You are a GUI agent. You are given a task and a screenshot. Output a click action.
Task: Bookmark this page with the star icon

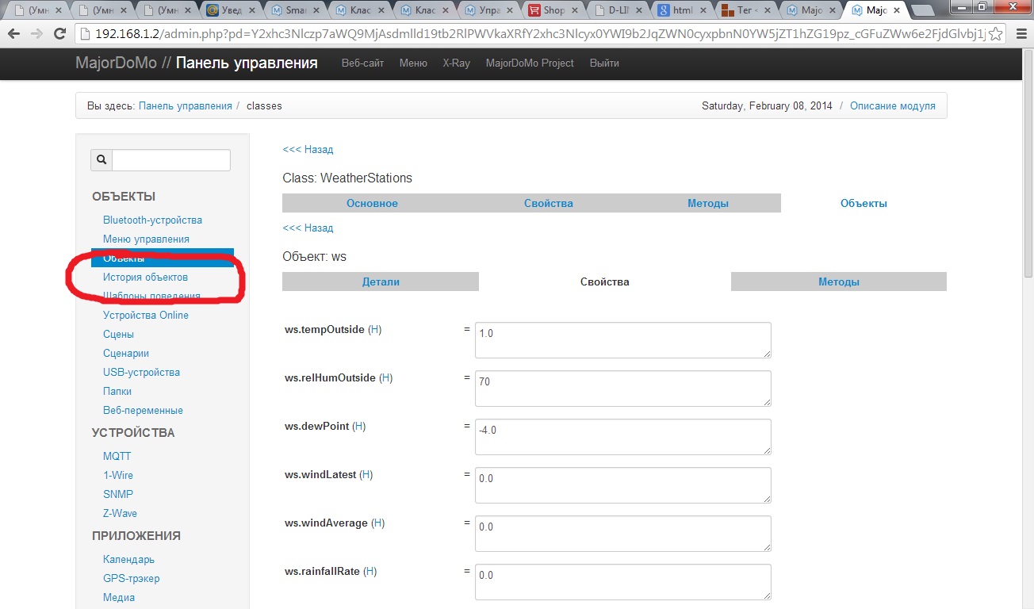996,34
